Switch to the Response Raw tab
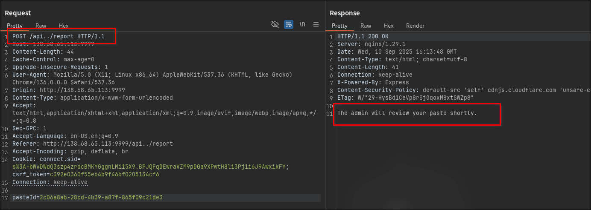 (x=366, y=26)
